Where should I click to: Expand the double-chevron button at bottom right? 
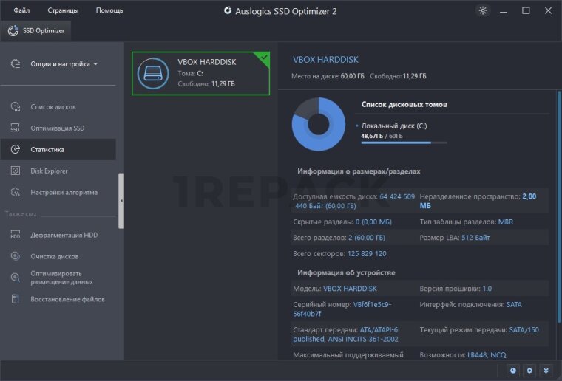coord(546,370)
